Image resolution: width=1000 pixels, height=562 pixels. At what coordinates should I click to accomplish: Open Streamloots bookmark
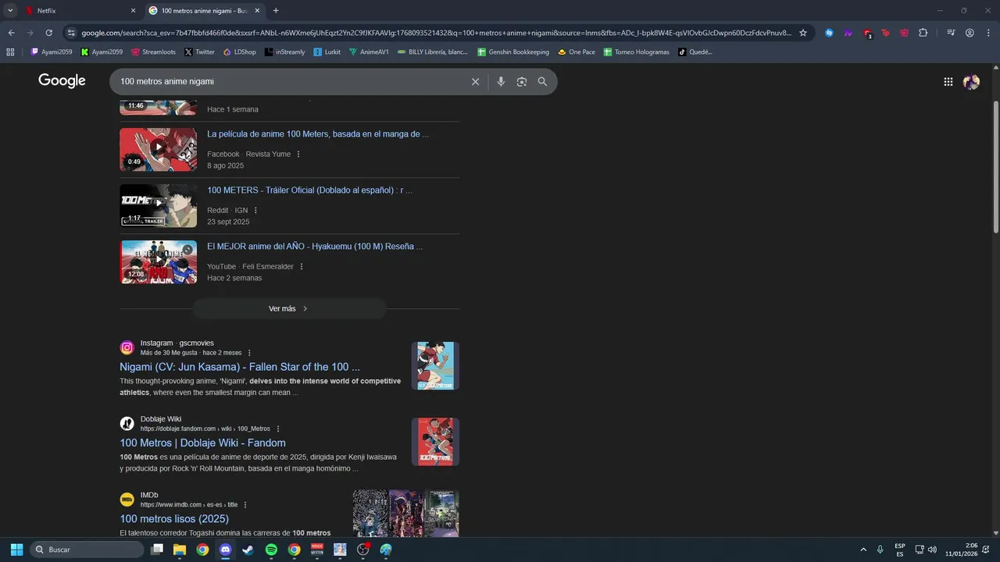click(x=153, y=52)
